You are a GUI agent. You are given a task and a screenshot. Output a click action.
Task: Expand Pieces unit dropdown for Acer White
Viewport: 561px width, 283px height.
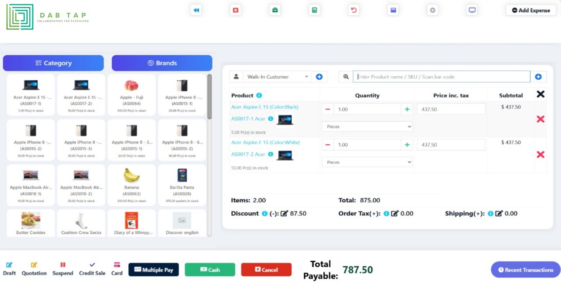click(367, 162)
